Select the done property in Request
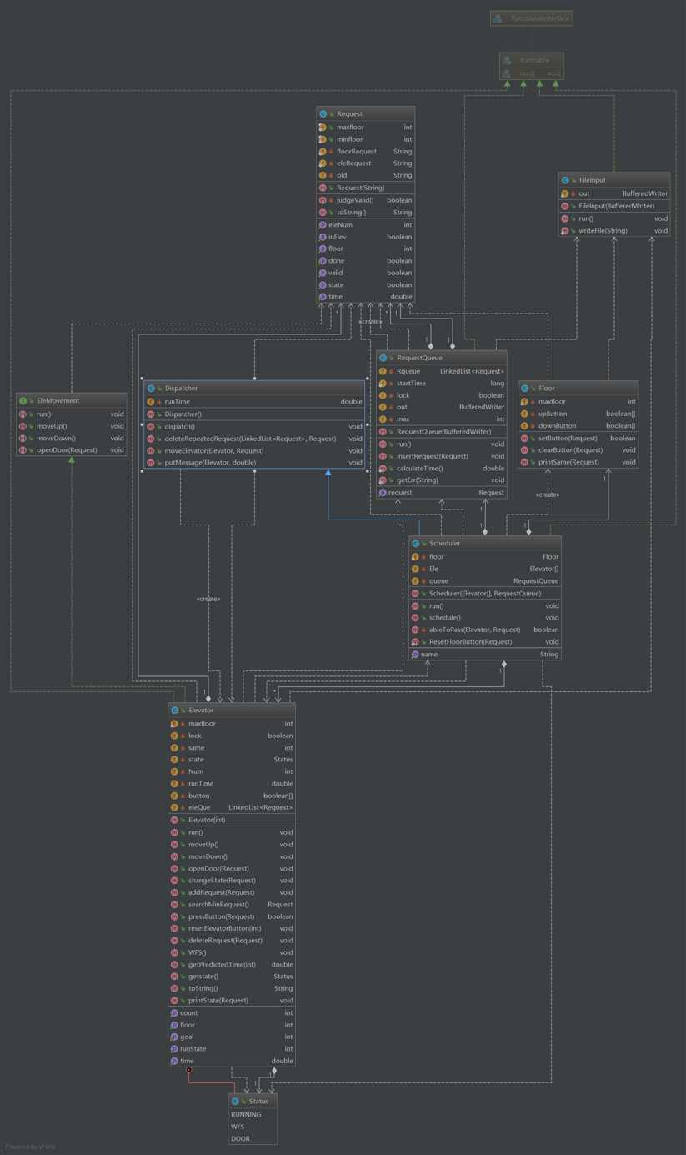The image size is (686, 1155). click(365, 261)
